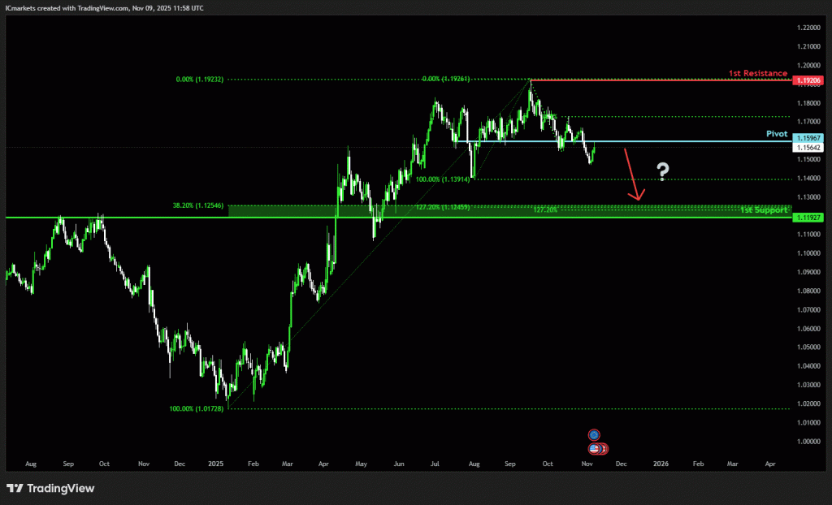This screenshot has height=505, width=832.
Task: Click the TradingView logo
Action: 50,488
